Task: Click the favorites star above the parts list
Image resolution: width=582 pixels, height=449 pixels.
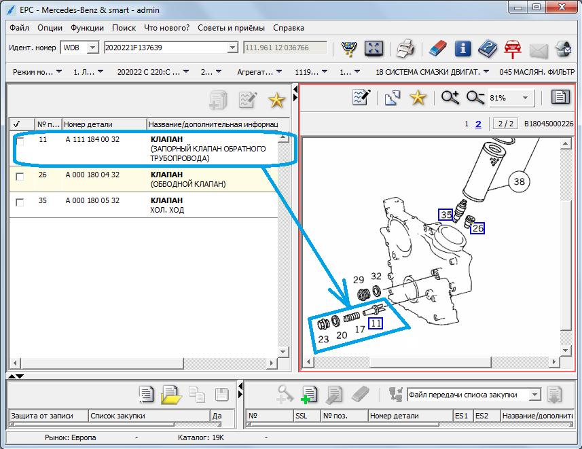Action: tap(276, 101)
